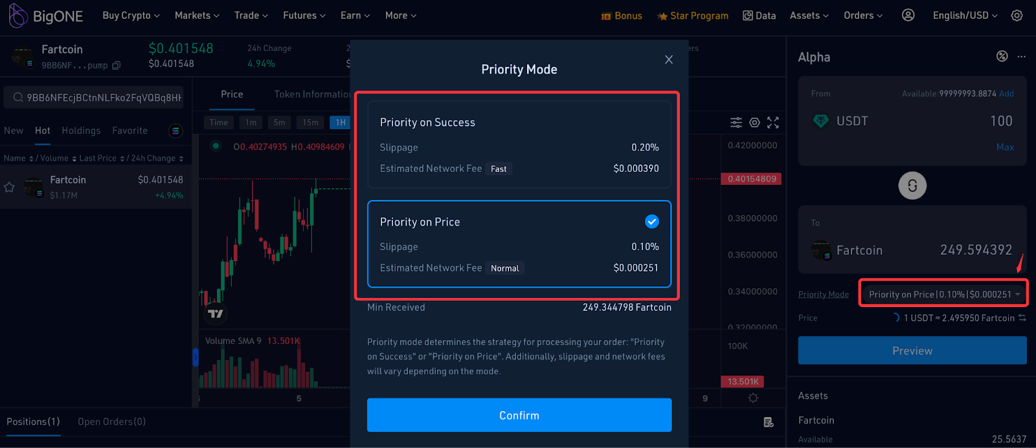Expand chart to fullscreen
The image size is (1036, 448).
(x=773, y=122)
